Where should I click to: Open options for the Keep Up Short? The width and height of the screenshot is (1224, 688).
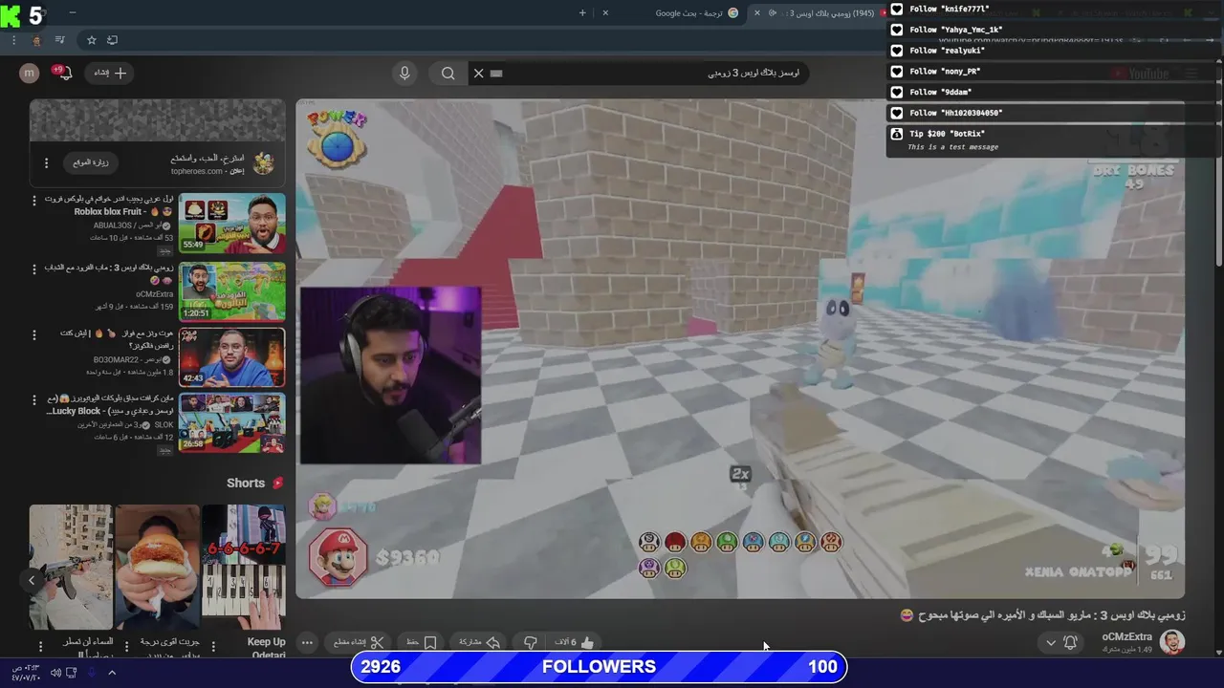(212, 646)
